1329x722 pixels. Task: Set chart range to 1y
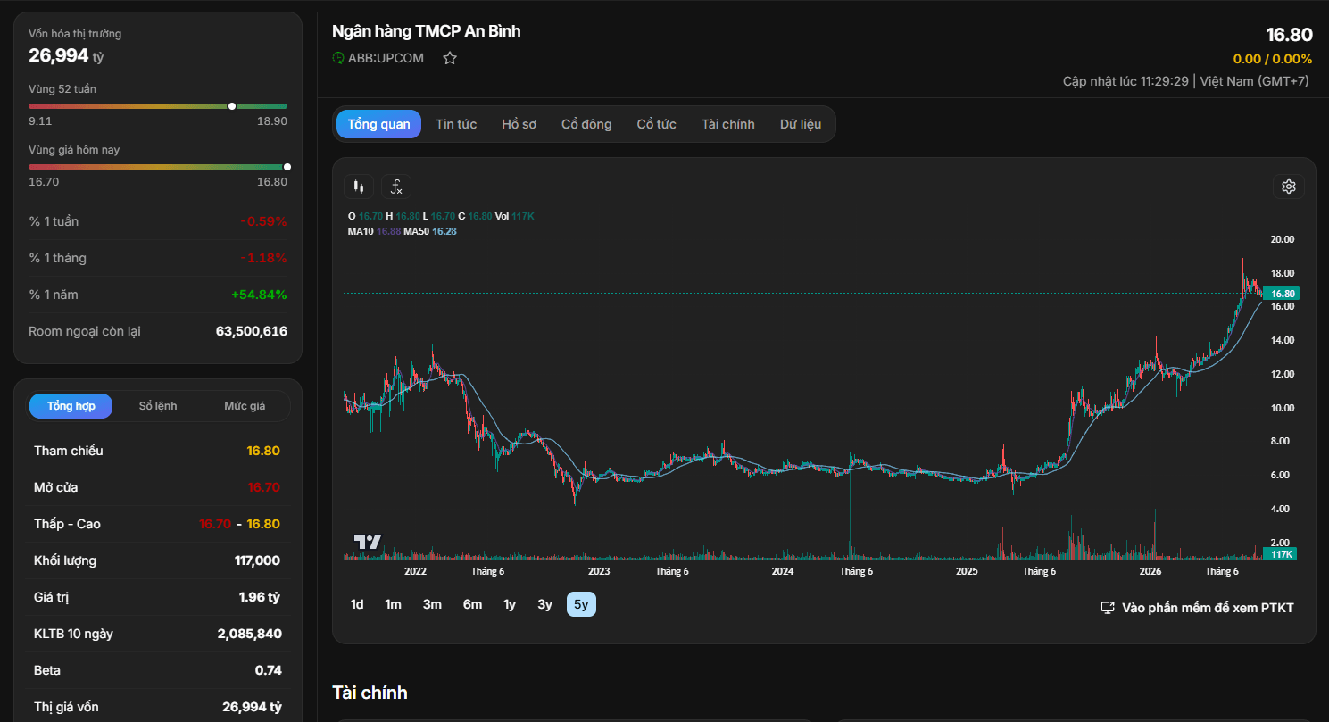click(510, 604)
